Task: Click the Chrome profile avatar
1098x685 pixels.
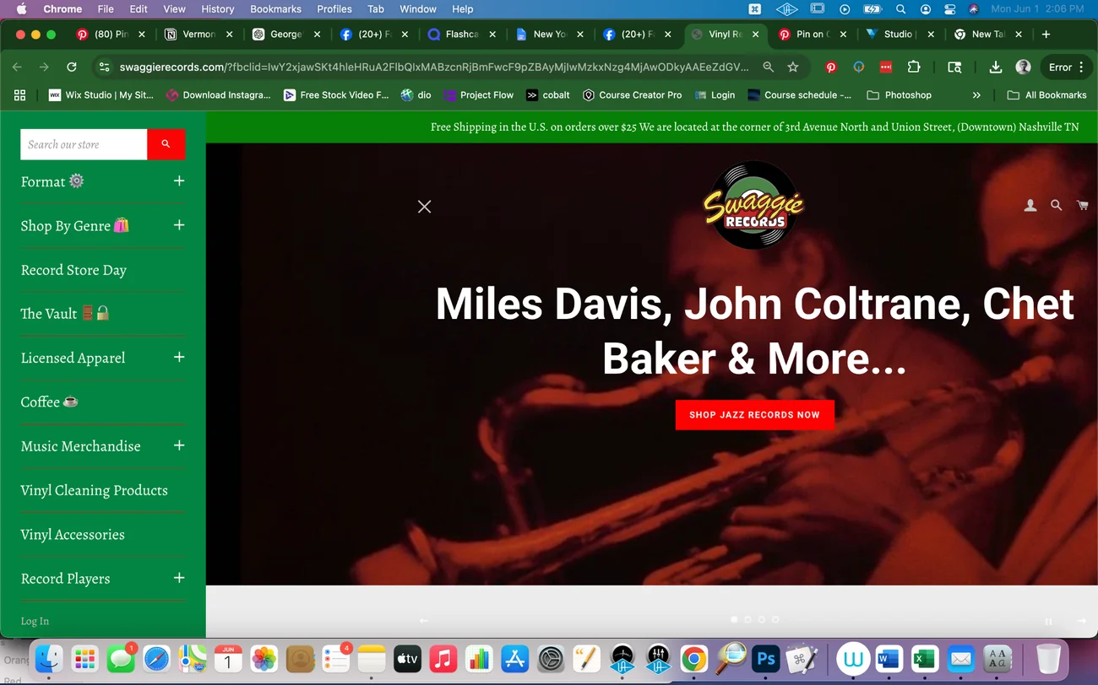Action: (x=1023, y=67)
